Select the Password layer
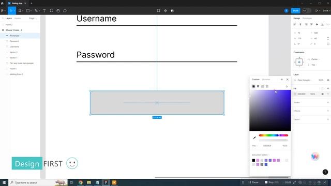 tap(14, 41)
